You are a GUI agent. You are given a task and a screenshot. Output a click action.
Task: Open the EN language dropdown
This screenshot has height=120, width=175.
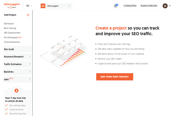pyautogui.click(x=29, y=6)
